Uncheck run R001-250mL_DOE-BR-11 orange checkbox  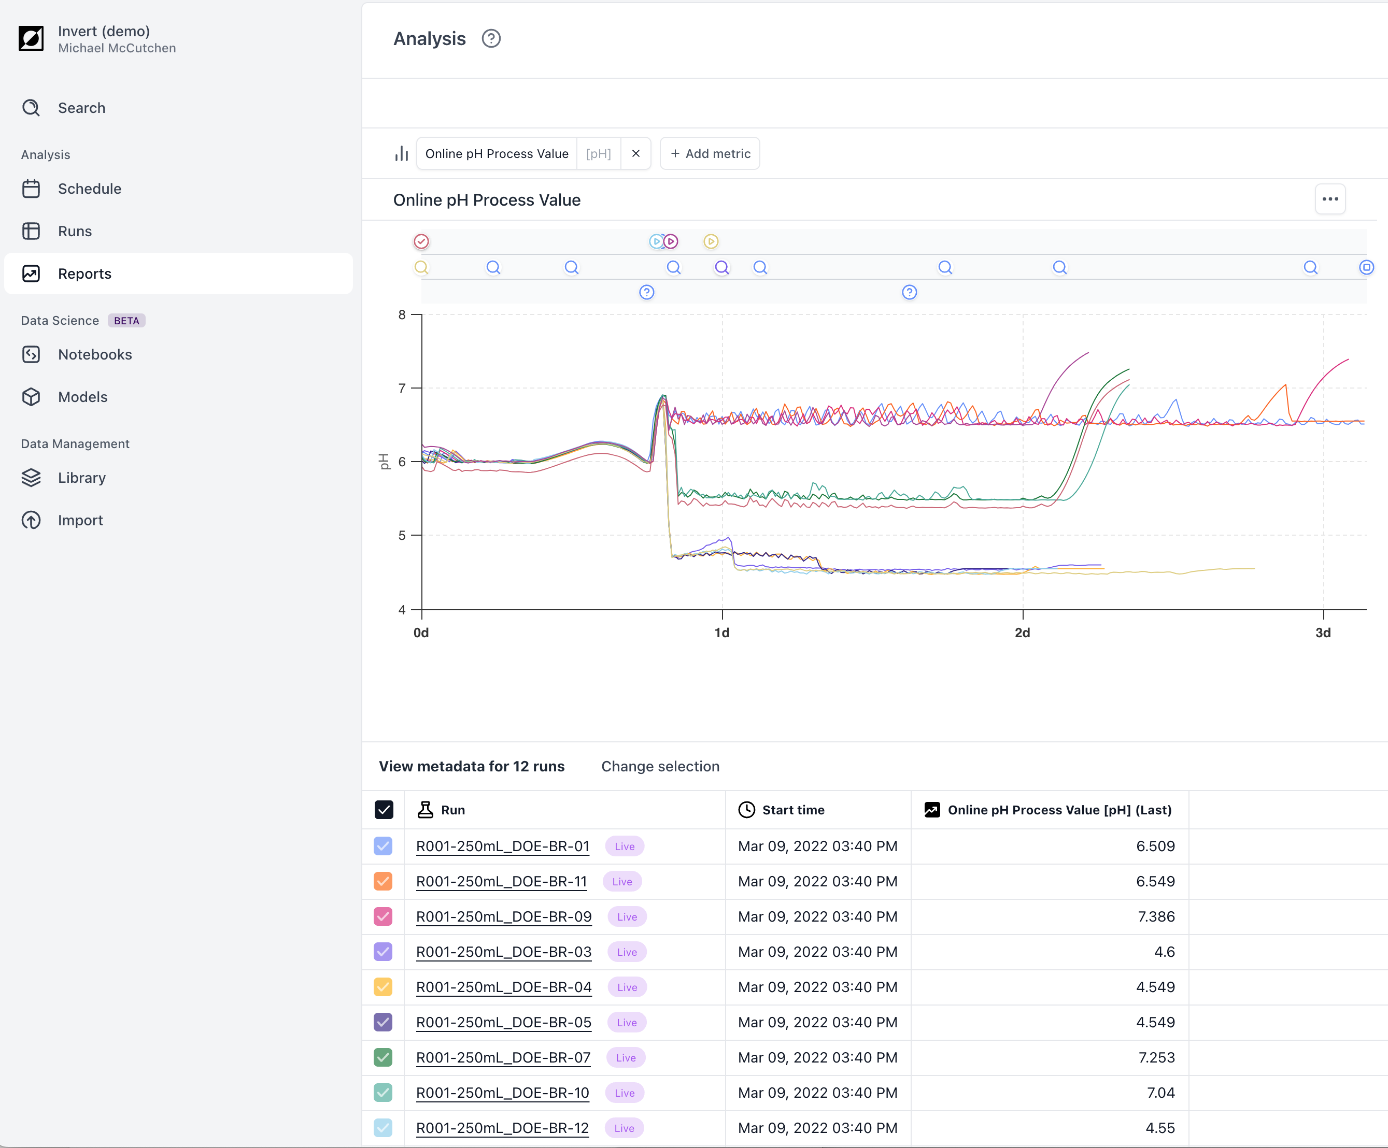[384, 881]
